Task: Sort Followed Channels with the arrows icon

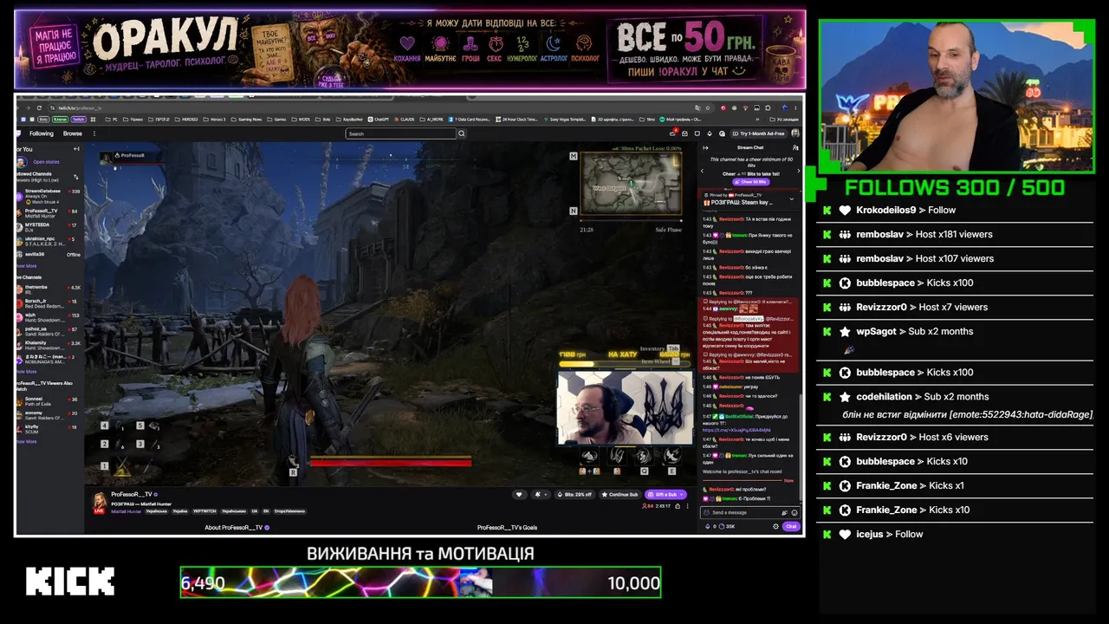Action: [x=76, y=177]
